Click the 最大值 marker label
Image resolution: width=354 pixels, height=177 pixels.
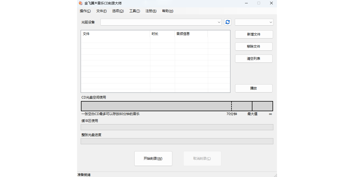click(x=252, y=114)
